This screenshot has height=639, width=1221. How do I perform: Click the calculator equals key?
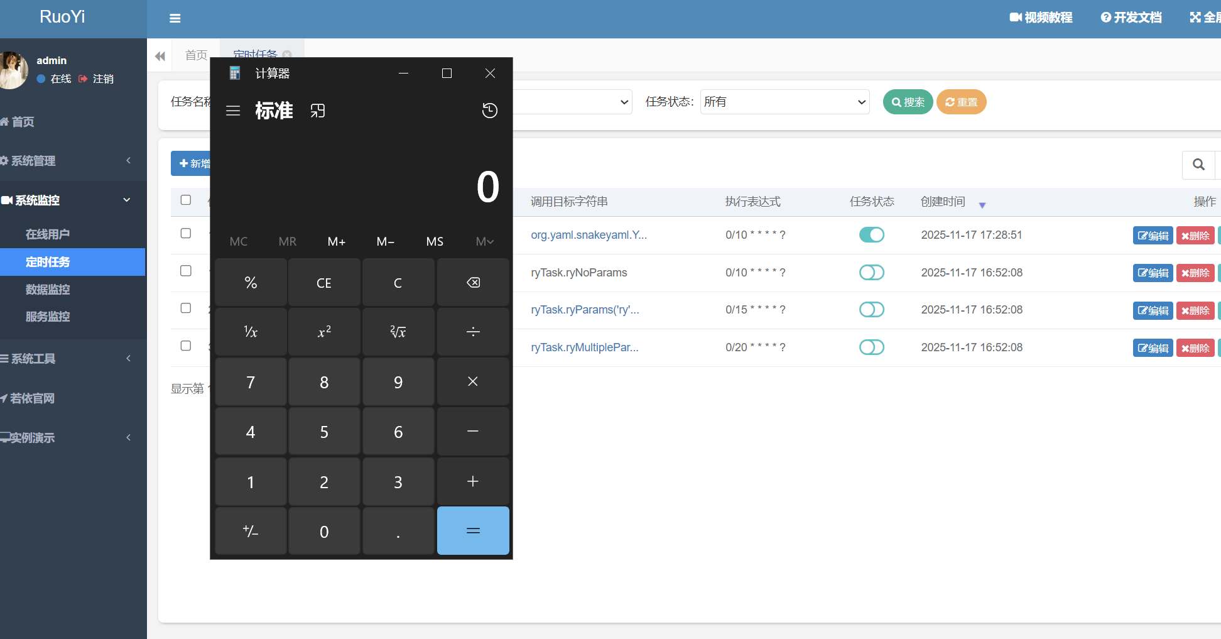(x=473, y=531)
